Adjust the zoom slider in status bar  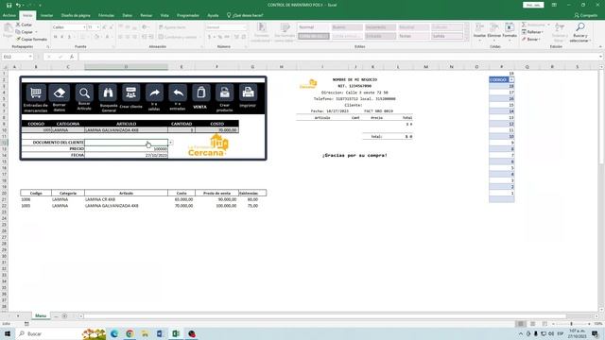pos(571,324)
